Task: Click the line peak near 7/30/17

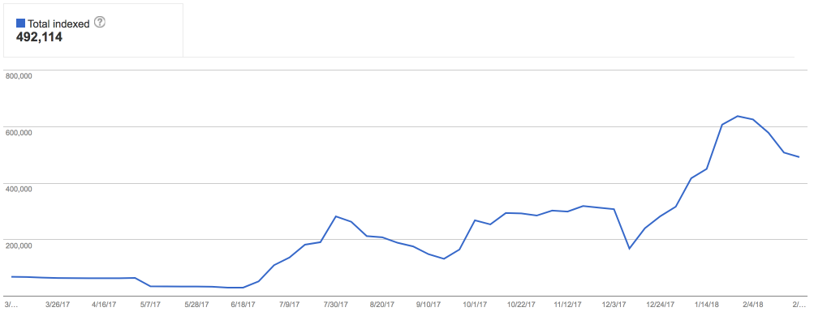Action: [x=336, y=216]
